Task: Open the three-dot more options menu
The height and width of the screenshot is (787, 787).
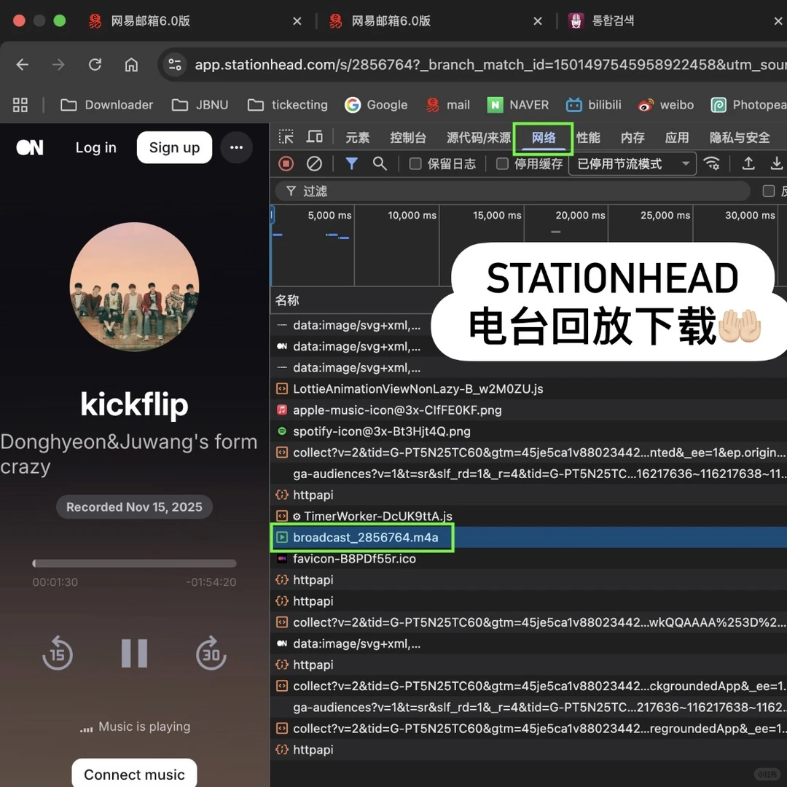Action: coord(236,147)
